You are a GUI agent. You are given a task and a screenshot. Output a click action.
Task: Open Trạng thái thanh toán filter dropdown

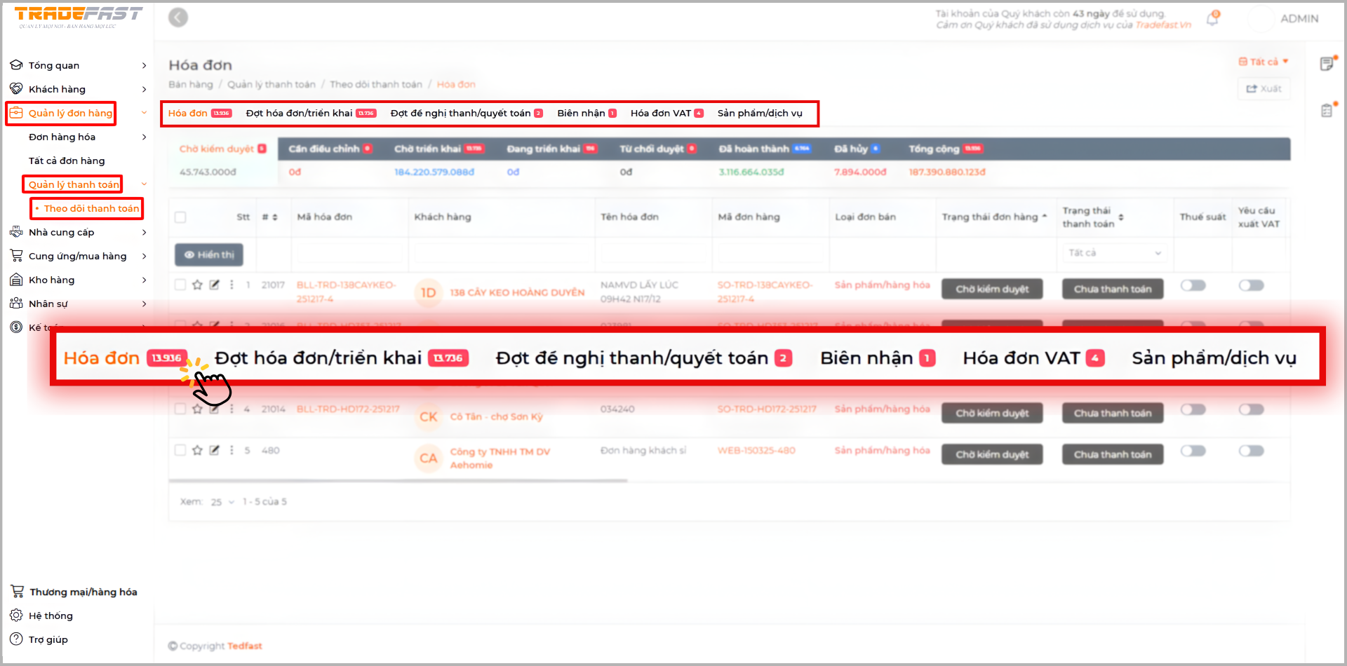pos(1113,253)
